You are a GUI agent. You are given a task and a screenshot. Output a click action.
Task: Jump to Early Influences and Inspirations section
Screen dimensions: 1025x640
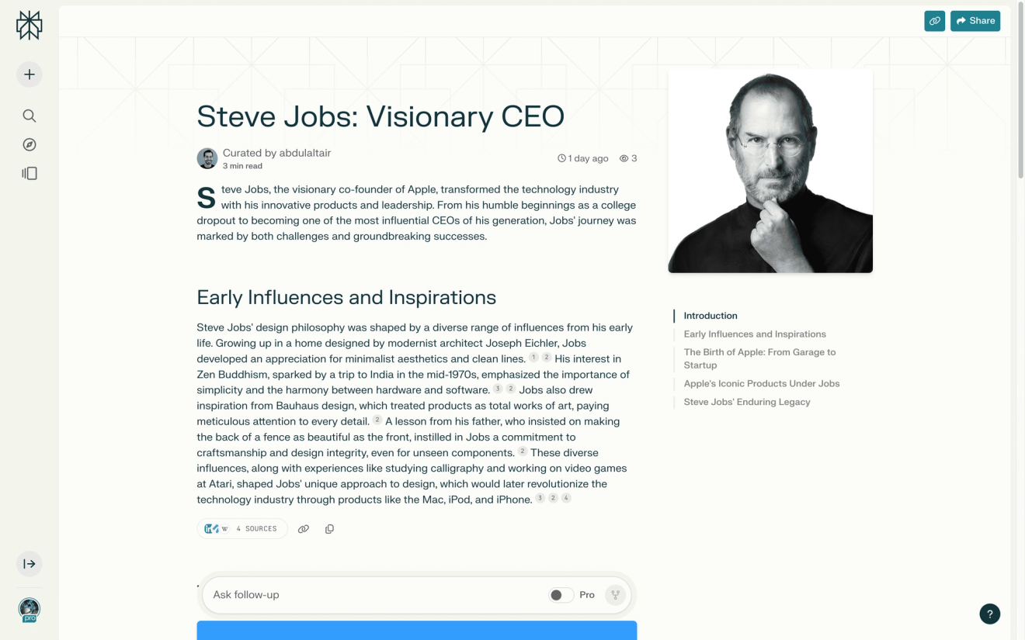click(x=755, y=334)
